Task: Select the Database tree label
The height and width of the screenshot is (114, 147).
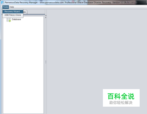Action: click(x=16, y=19)
